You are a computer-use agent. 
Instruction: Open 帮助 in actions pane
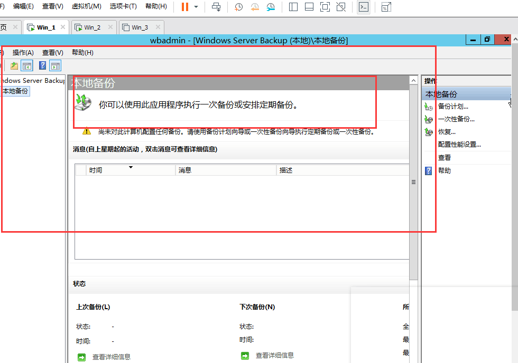tap(445, 170)
